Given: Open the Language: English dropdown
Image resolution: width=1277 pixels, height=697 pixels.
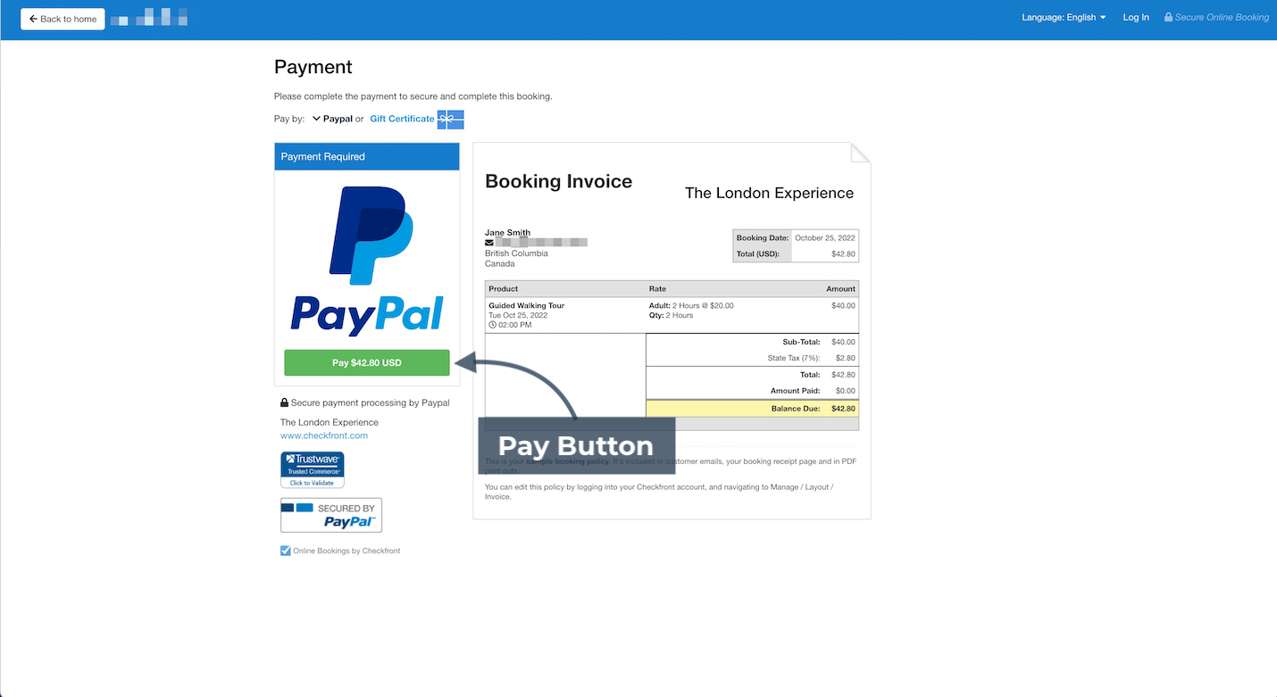Looking at the screenshot, I should tap(1064, 18).
